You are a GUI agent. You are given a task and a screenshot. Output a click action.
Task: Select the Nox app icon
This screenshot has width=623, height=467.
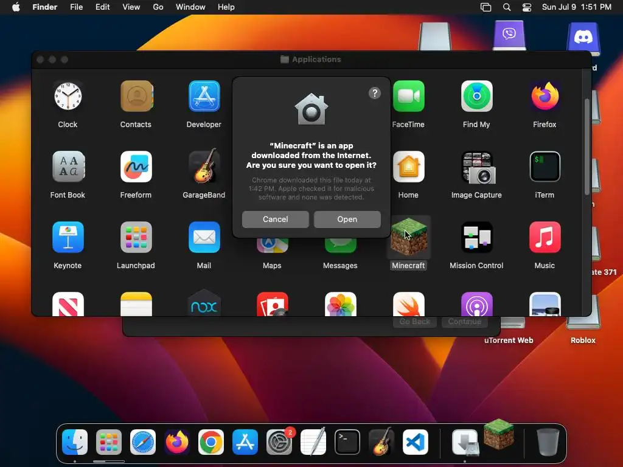(x=204, y=304)
